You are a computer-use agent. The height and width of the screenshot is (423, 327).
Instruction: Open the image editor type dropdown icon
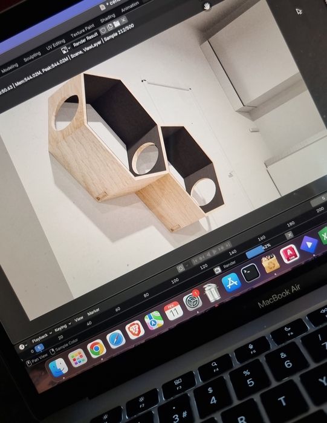click(65, 50)
